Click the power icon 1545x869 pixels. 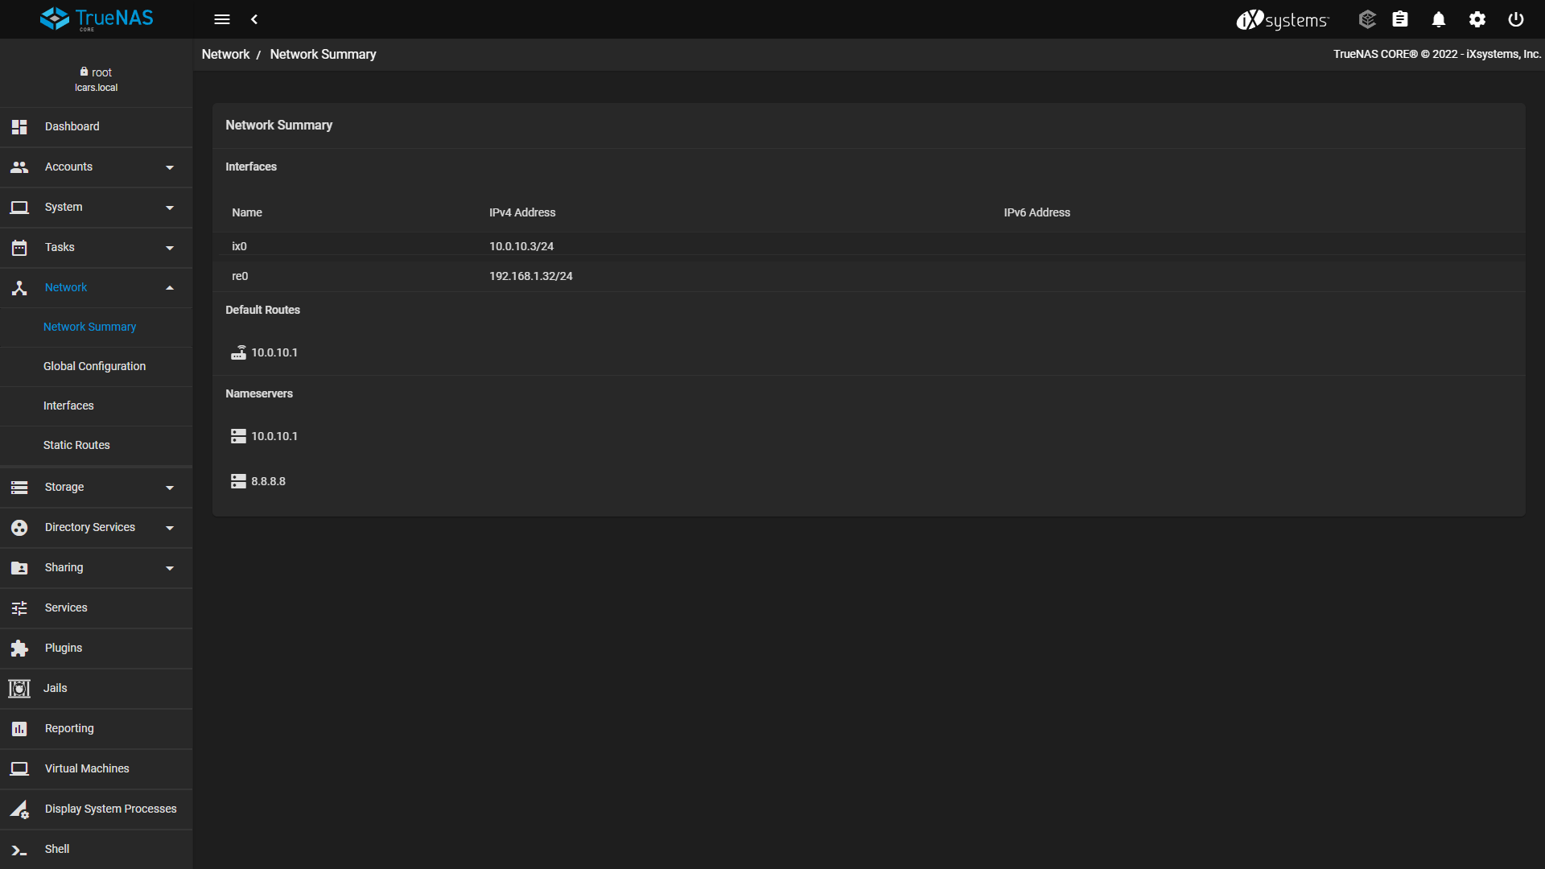pyautogui.click(x=1516, y=19)
